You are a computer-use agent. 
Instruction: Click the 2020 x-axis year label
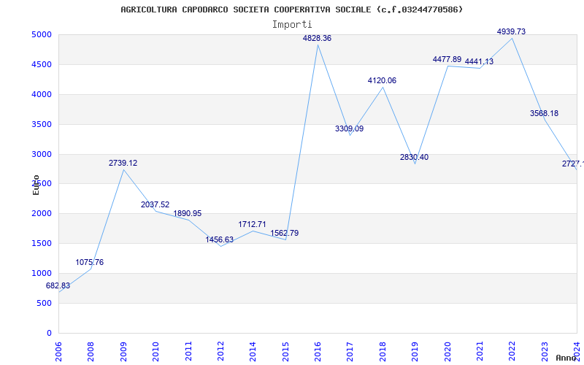tap(447, 351)
